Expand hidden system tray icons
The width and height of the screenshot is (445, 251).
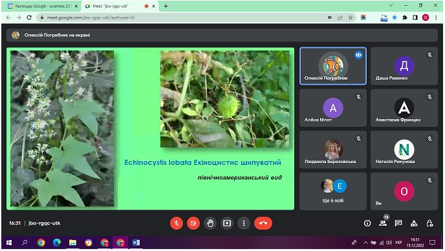pyautogui.click(x=365, y=243)
